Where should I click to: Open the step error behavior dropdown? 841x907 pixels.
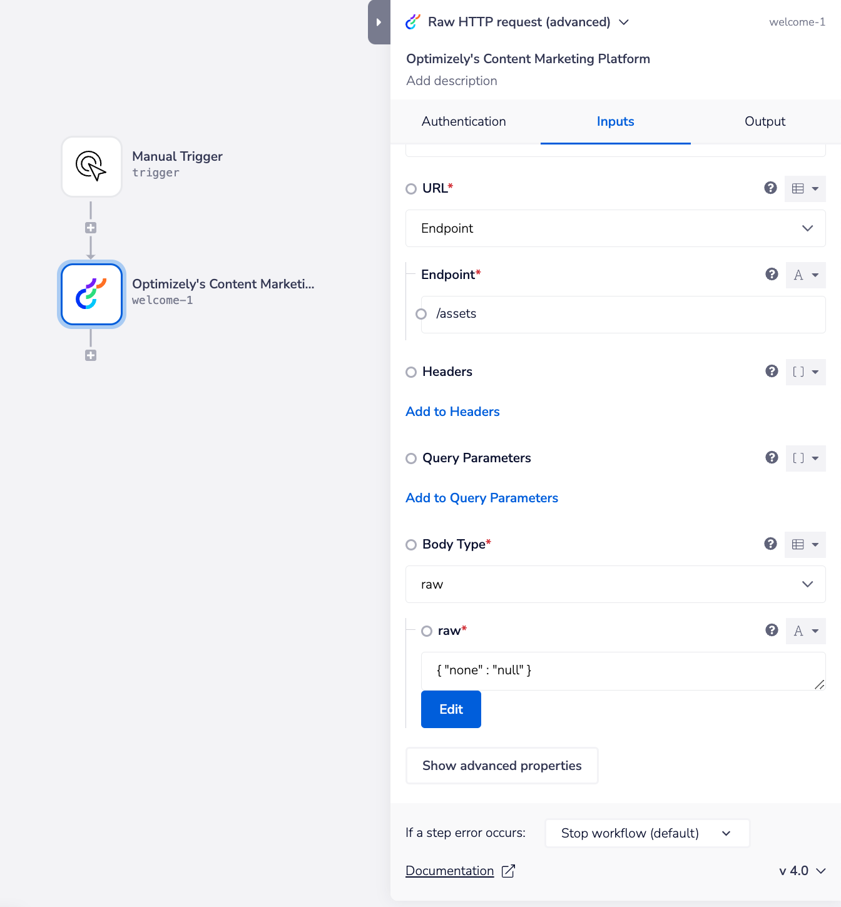647,833
